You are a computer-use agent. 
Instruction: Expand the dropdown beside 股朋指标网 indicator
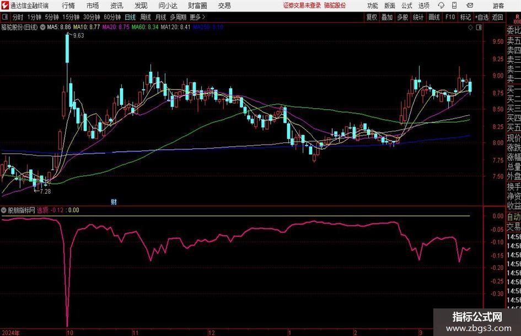[4, 210]
